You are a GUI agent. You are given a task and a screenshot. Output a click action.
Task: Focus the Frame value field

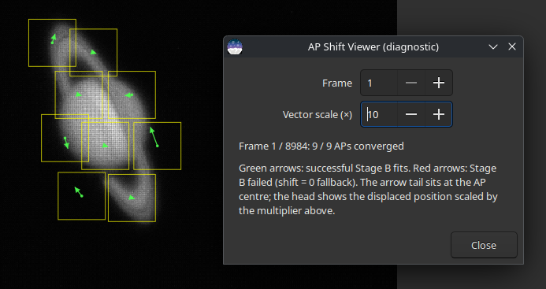379,83
